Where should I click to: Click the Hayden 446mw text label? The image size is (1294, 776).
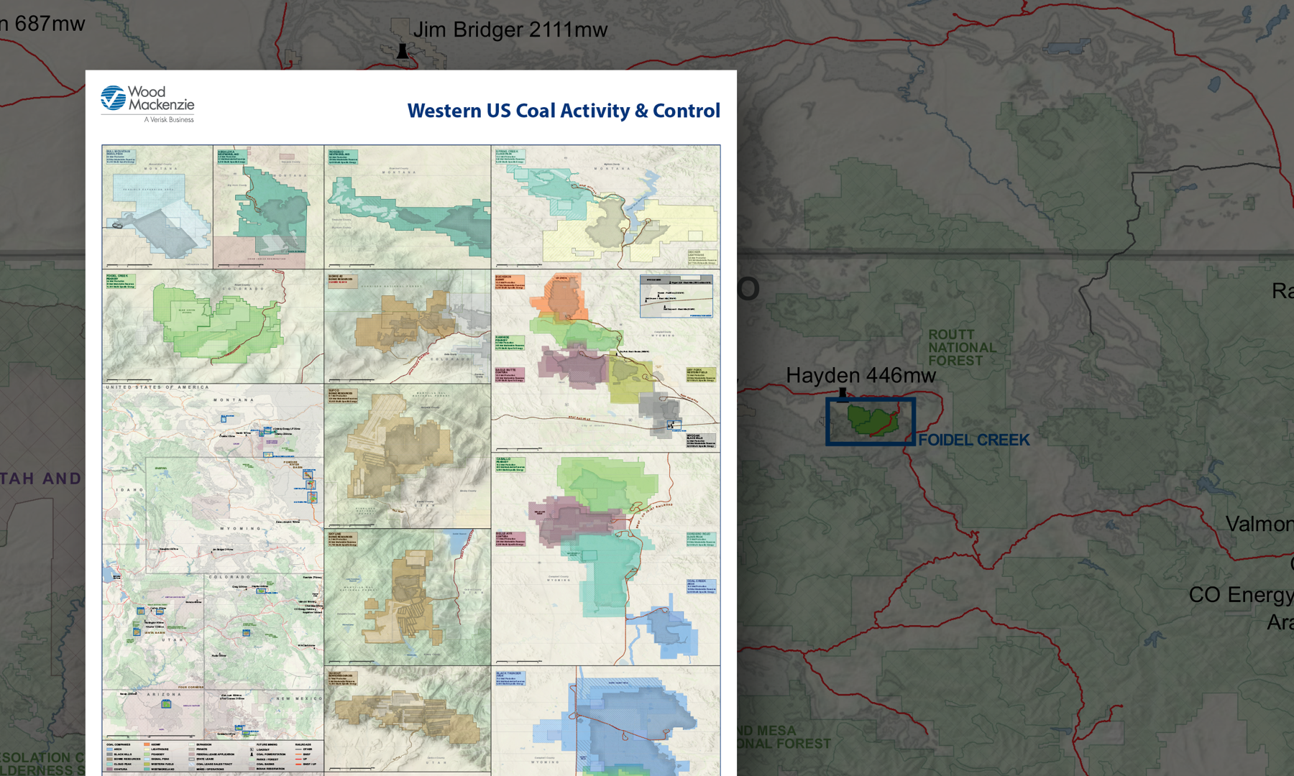point(860,375)
